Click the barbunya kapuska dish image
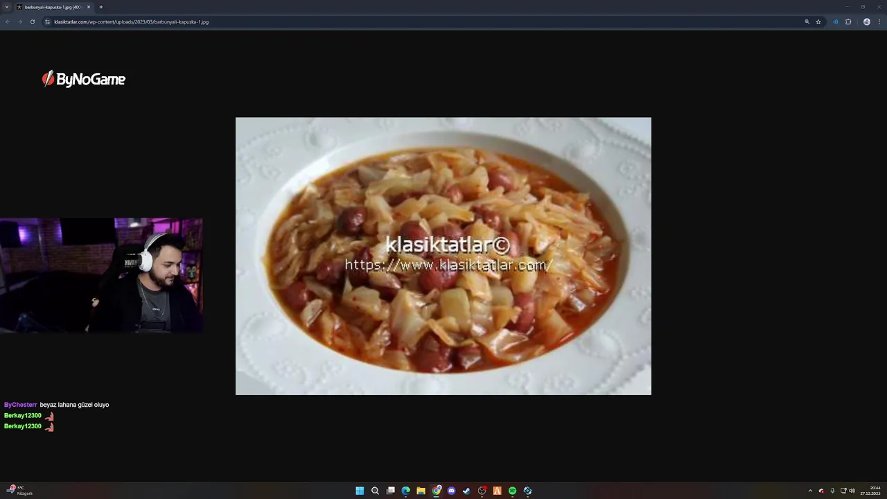This screenshot has width=887, height=499. click(x=443, y=256)
